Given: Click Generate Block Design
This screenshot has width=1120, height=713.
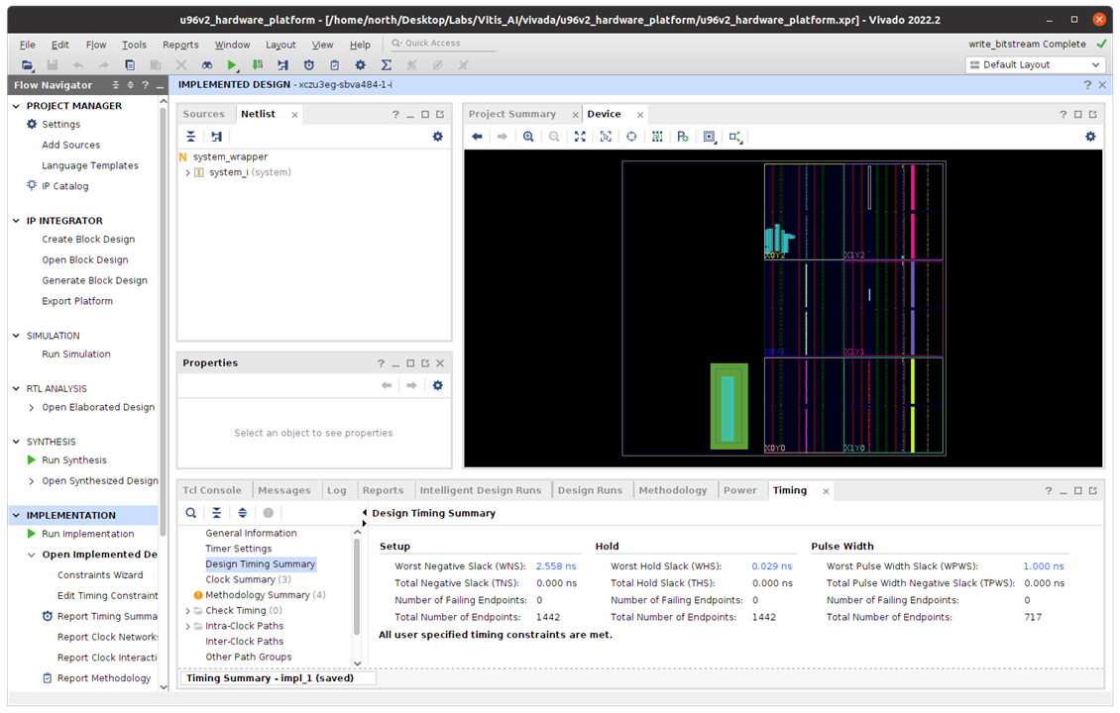Looking at the screenshot, I should coord(94,280).
